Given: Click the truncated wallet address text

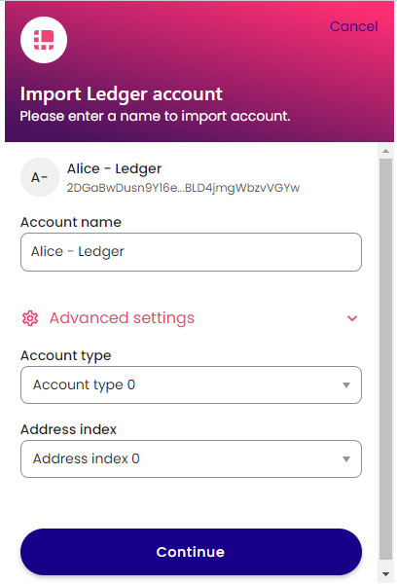Looking at the screenshot, I should (183, 188).
